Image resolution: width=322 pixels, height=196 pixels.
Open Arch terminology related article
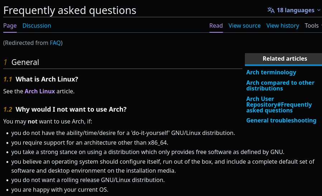coord(271,72)
